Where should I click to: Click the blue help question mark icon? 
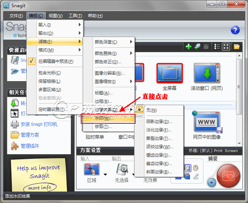[235, 30]
